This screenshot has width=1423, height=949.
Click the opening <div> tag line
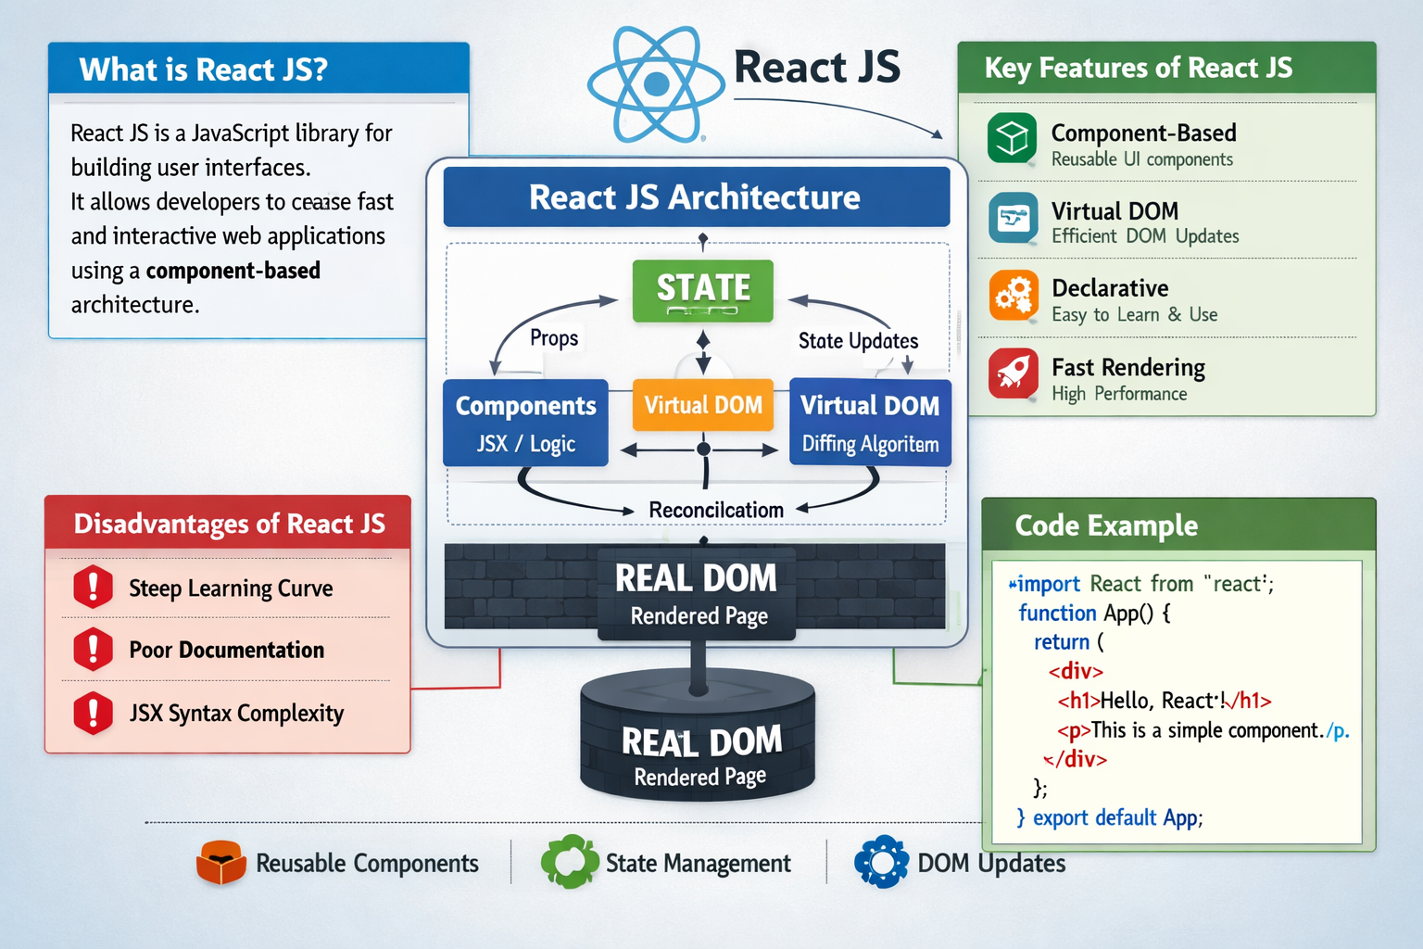(x=1076, y=671)
